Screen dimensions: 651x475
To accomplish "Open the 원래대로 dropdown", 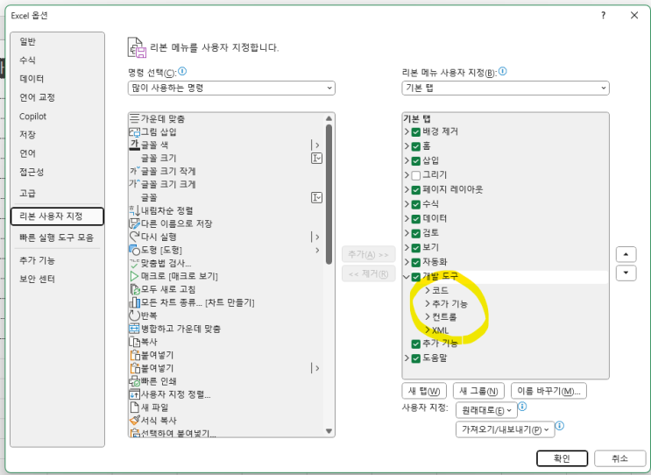I will point(486,410).
